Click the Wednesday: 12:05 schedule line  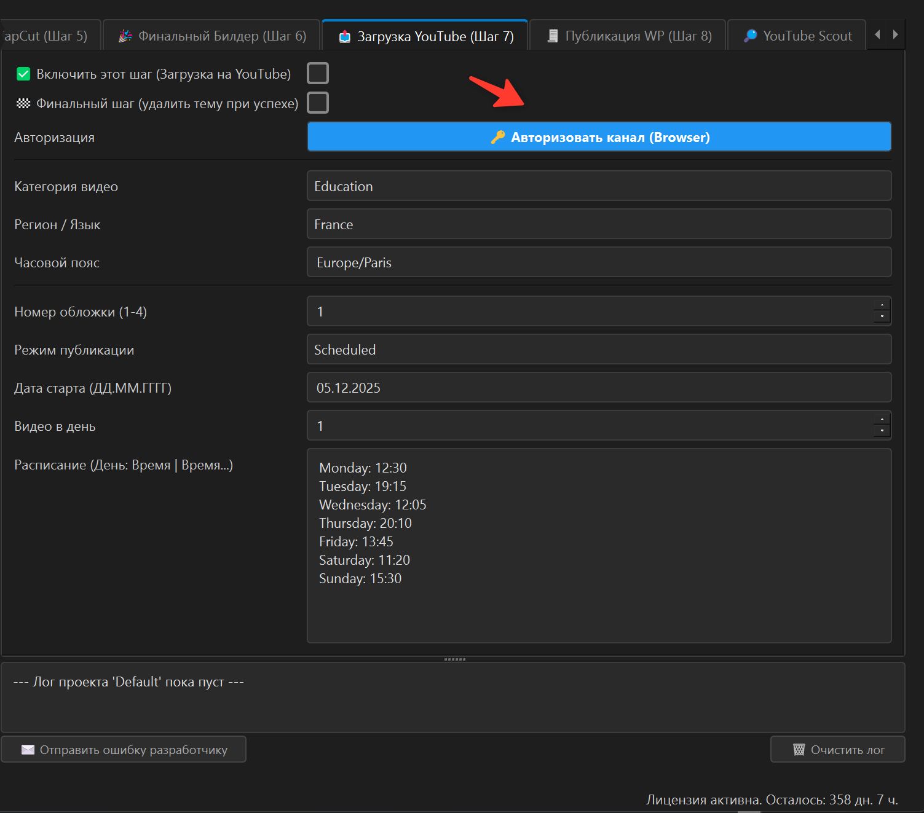coord(373,505)
